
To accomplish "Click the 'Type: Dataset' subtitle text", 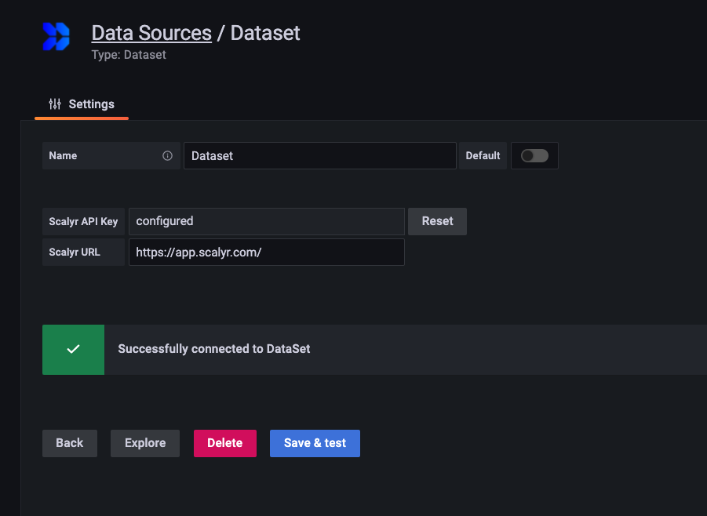I will (x=129, y=55).
